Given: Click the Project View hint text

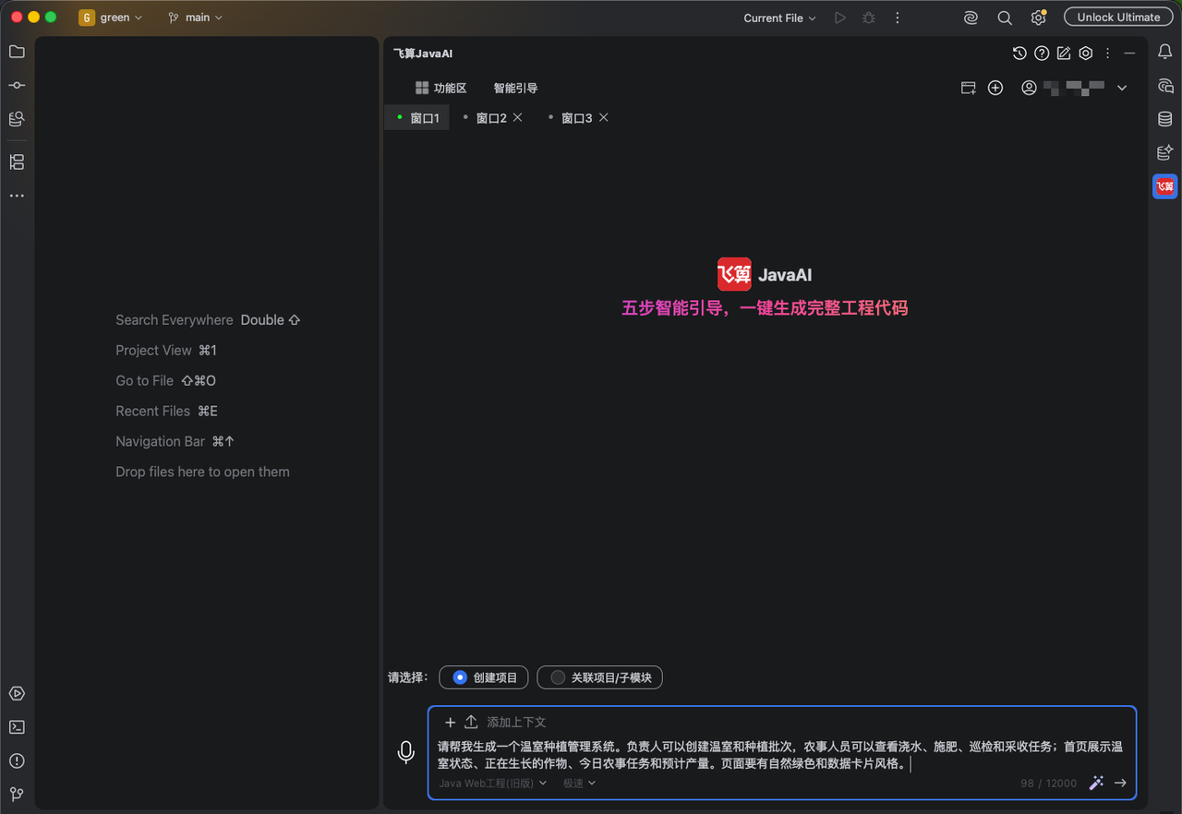Looking at the screenshot, I should (x=153, y=351).
